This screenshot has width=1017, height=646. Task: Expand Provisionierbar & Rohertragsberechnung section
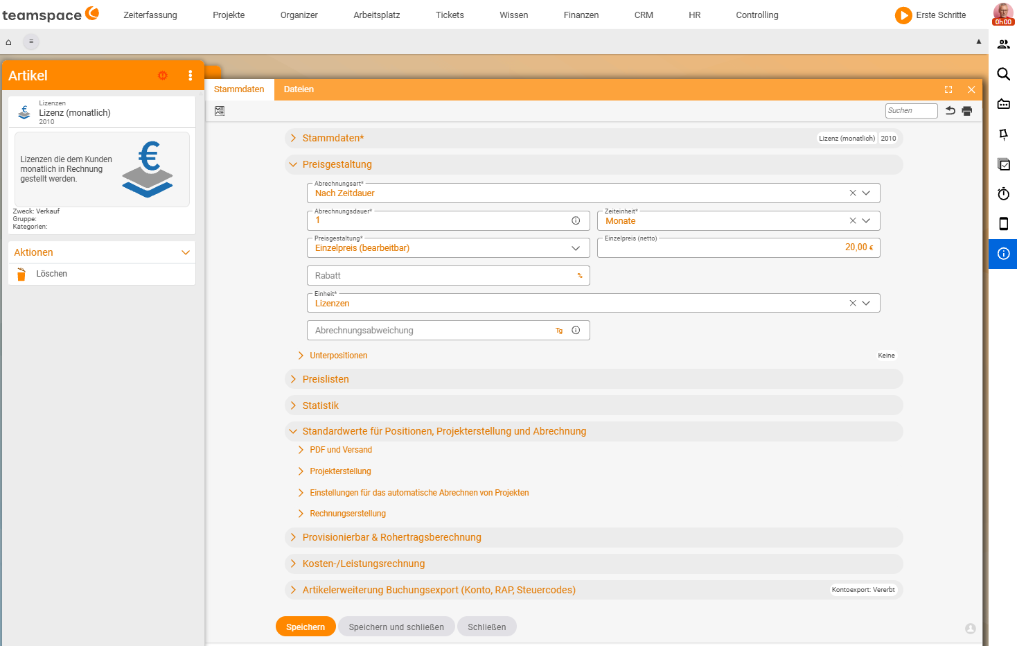tap(594, 537)
